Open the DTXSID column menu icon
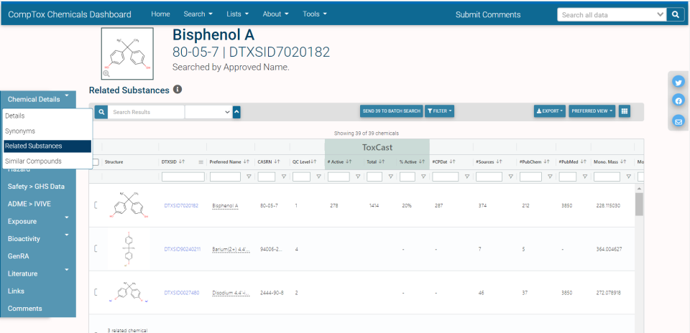Viewport: 690px width, 333px height. tap(201, 162)
